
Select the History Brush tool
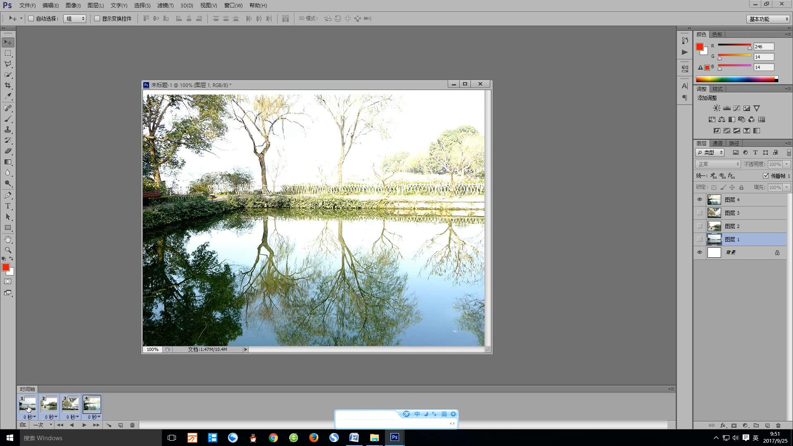point(8,140)
